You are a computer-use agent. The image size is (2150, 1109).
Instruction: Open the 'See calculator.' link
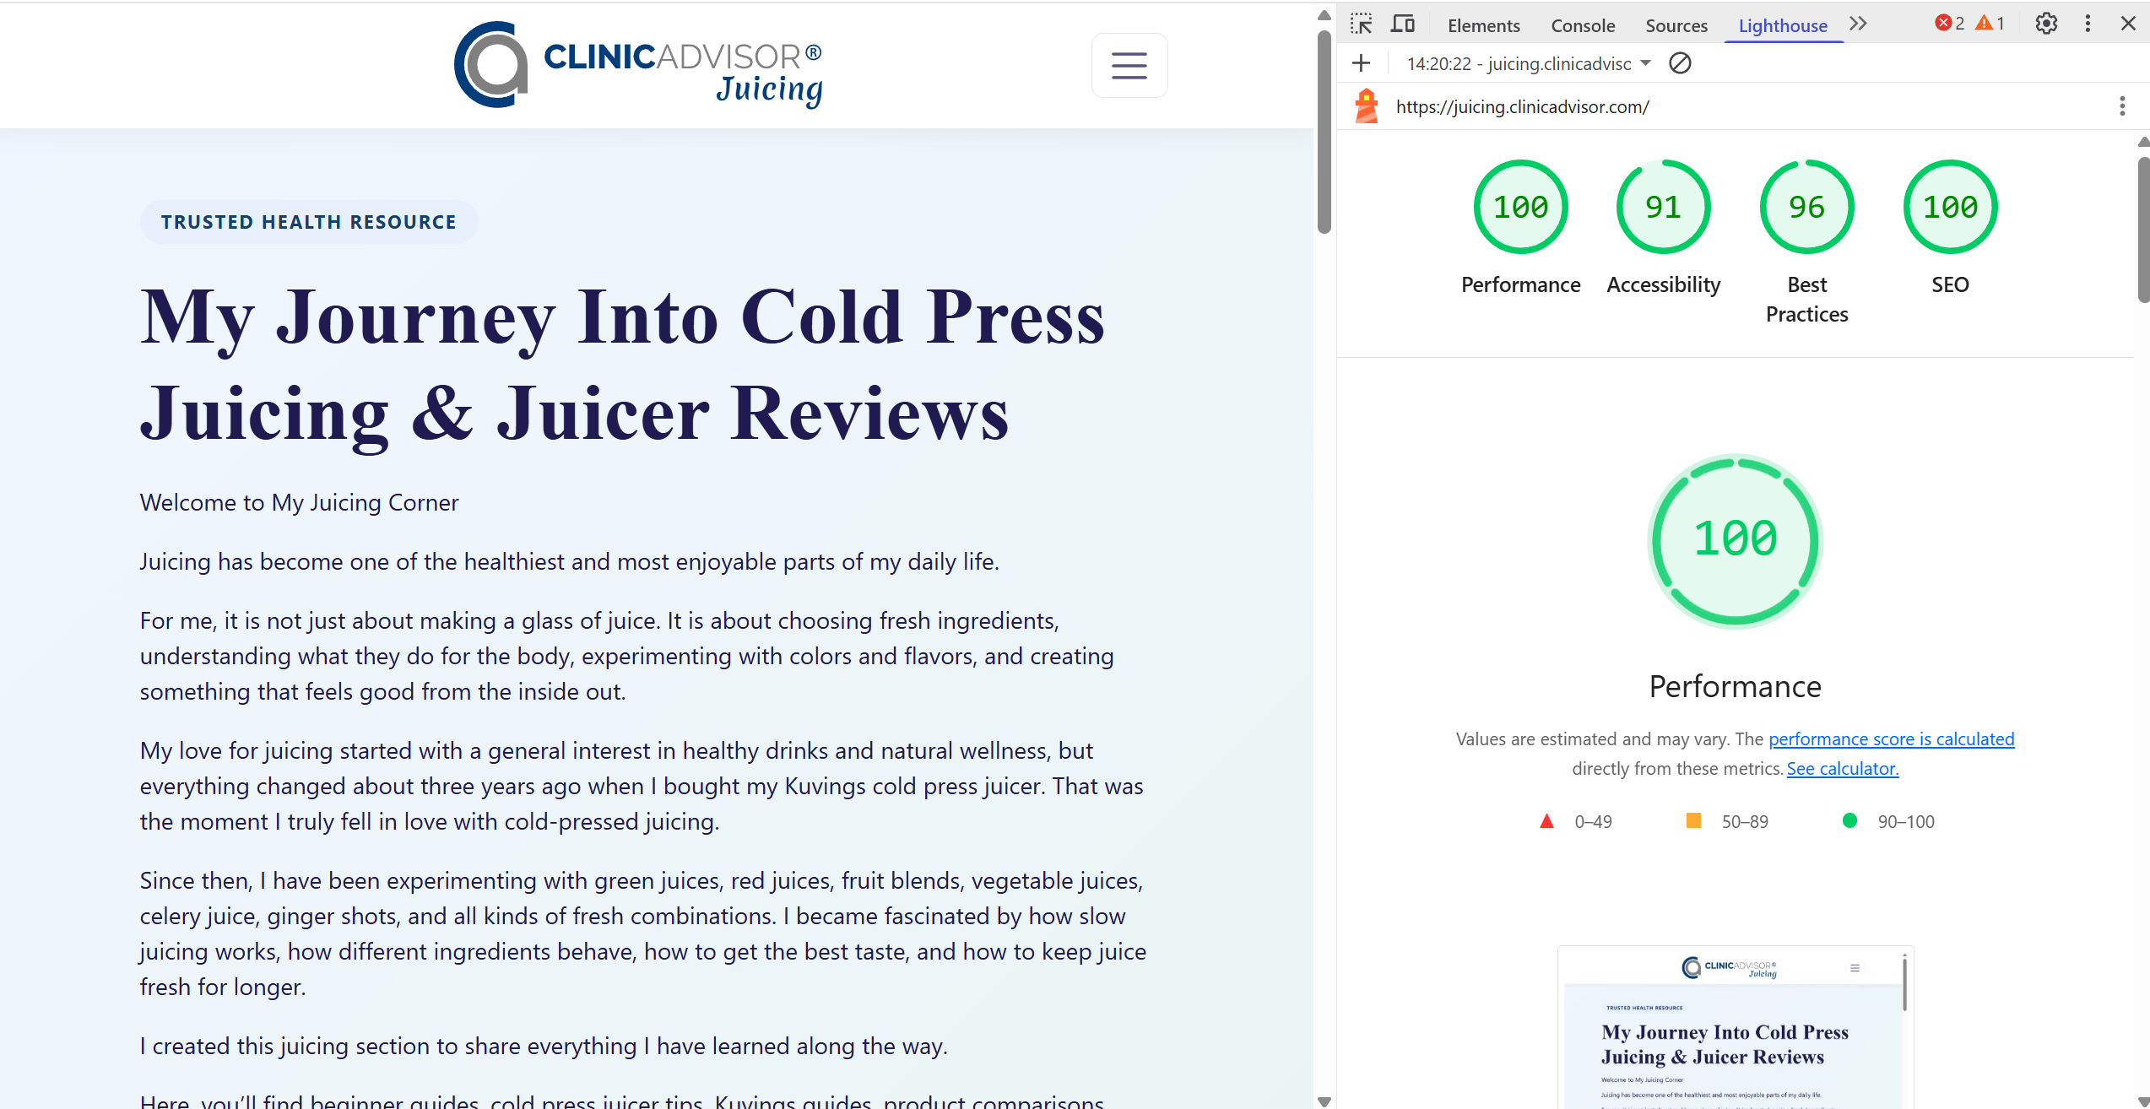[x=1843, y=769]
